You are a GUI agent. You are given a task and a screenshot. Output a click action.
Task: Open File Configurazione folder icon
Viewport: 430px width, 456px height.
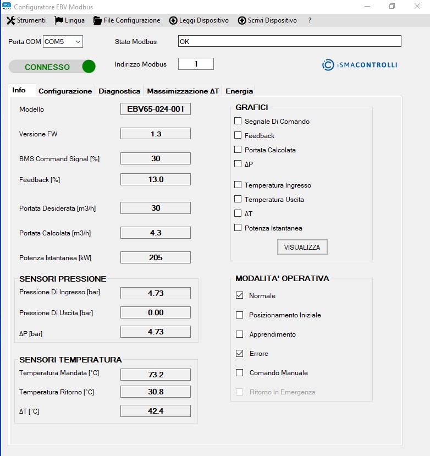98,20
